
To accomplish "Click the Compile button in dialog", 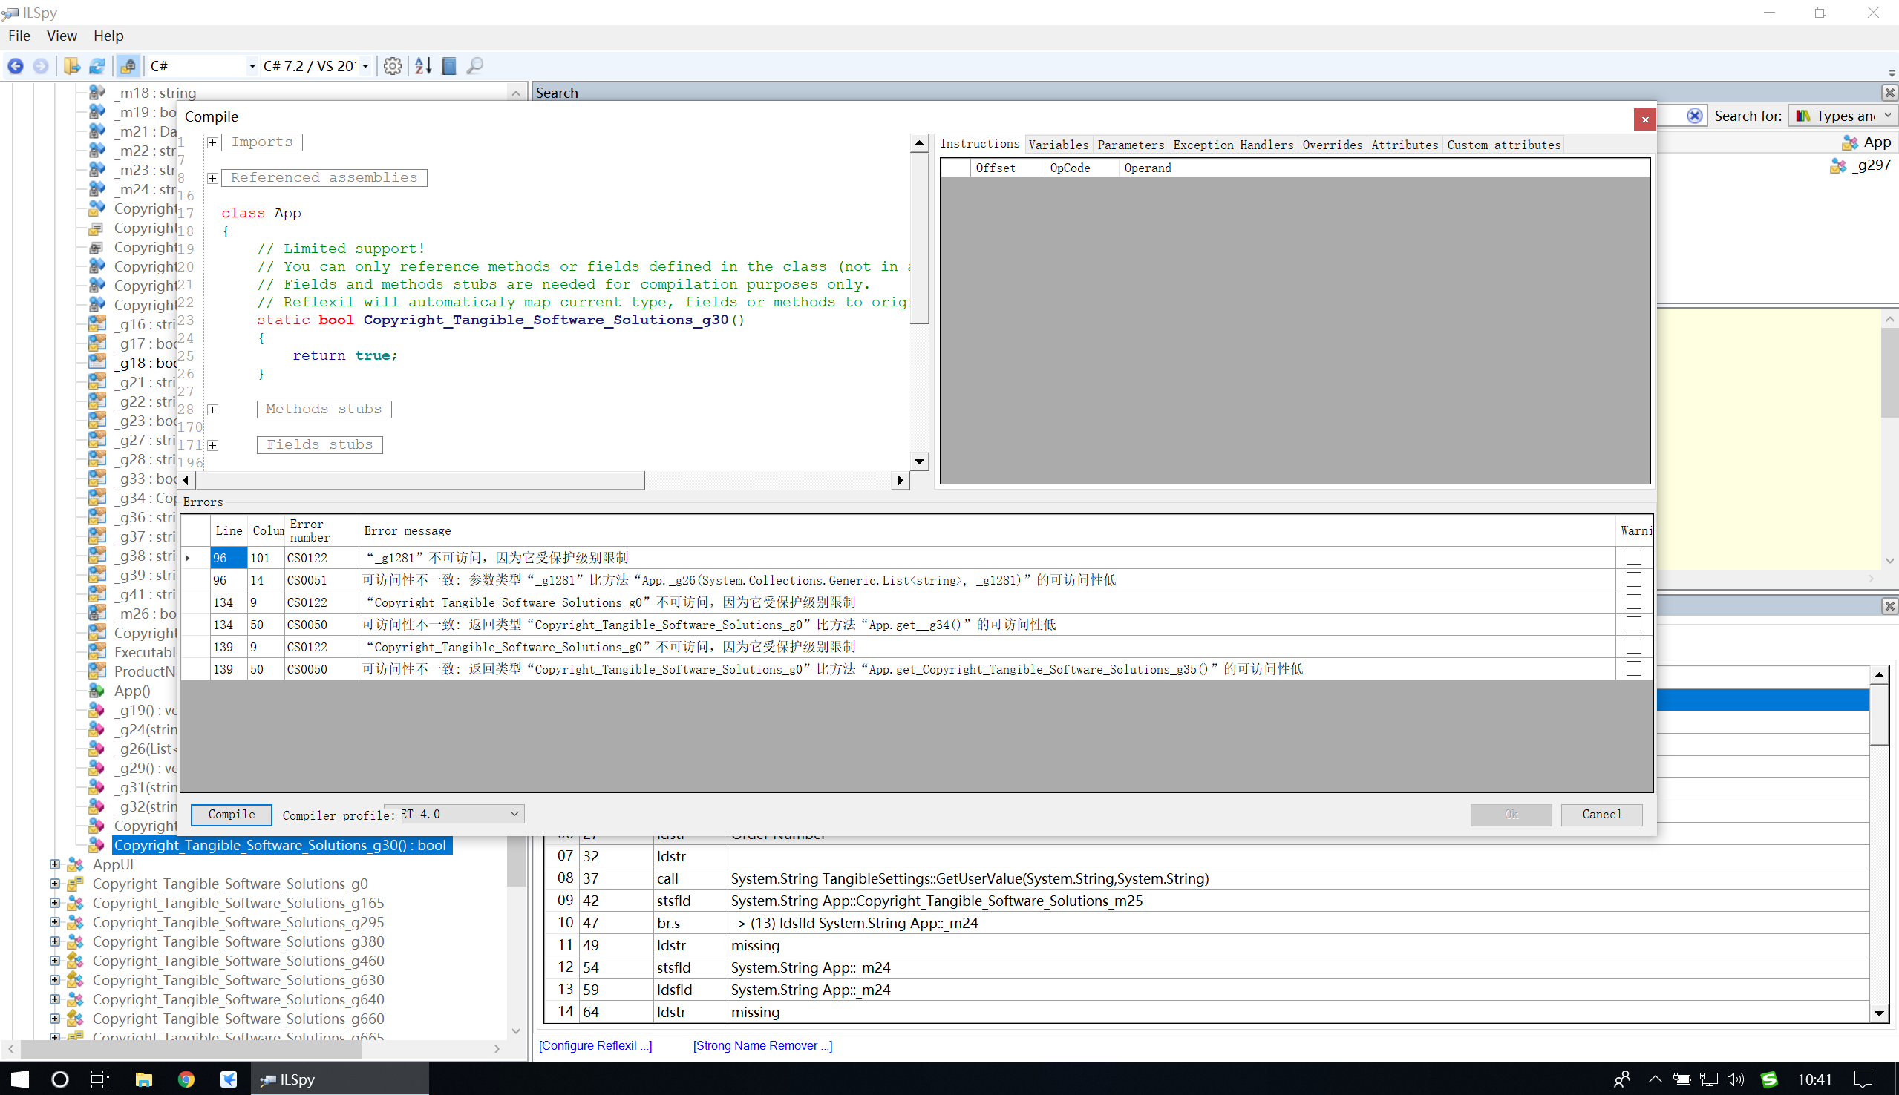I will 229,813.
